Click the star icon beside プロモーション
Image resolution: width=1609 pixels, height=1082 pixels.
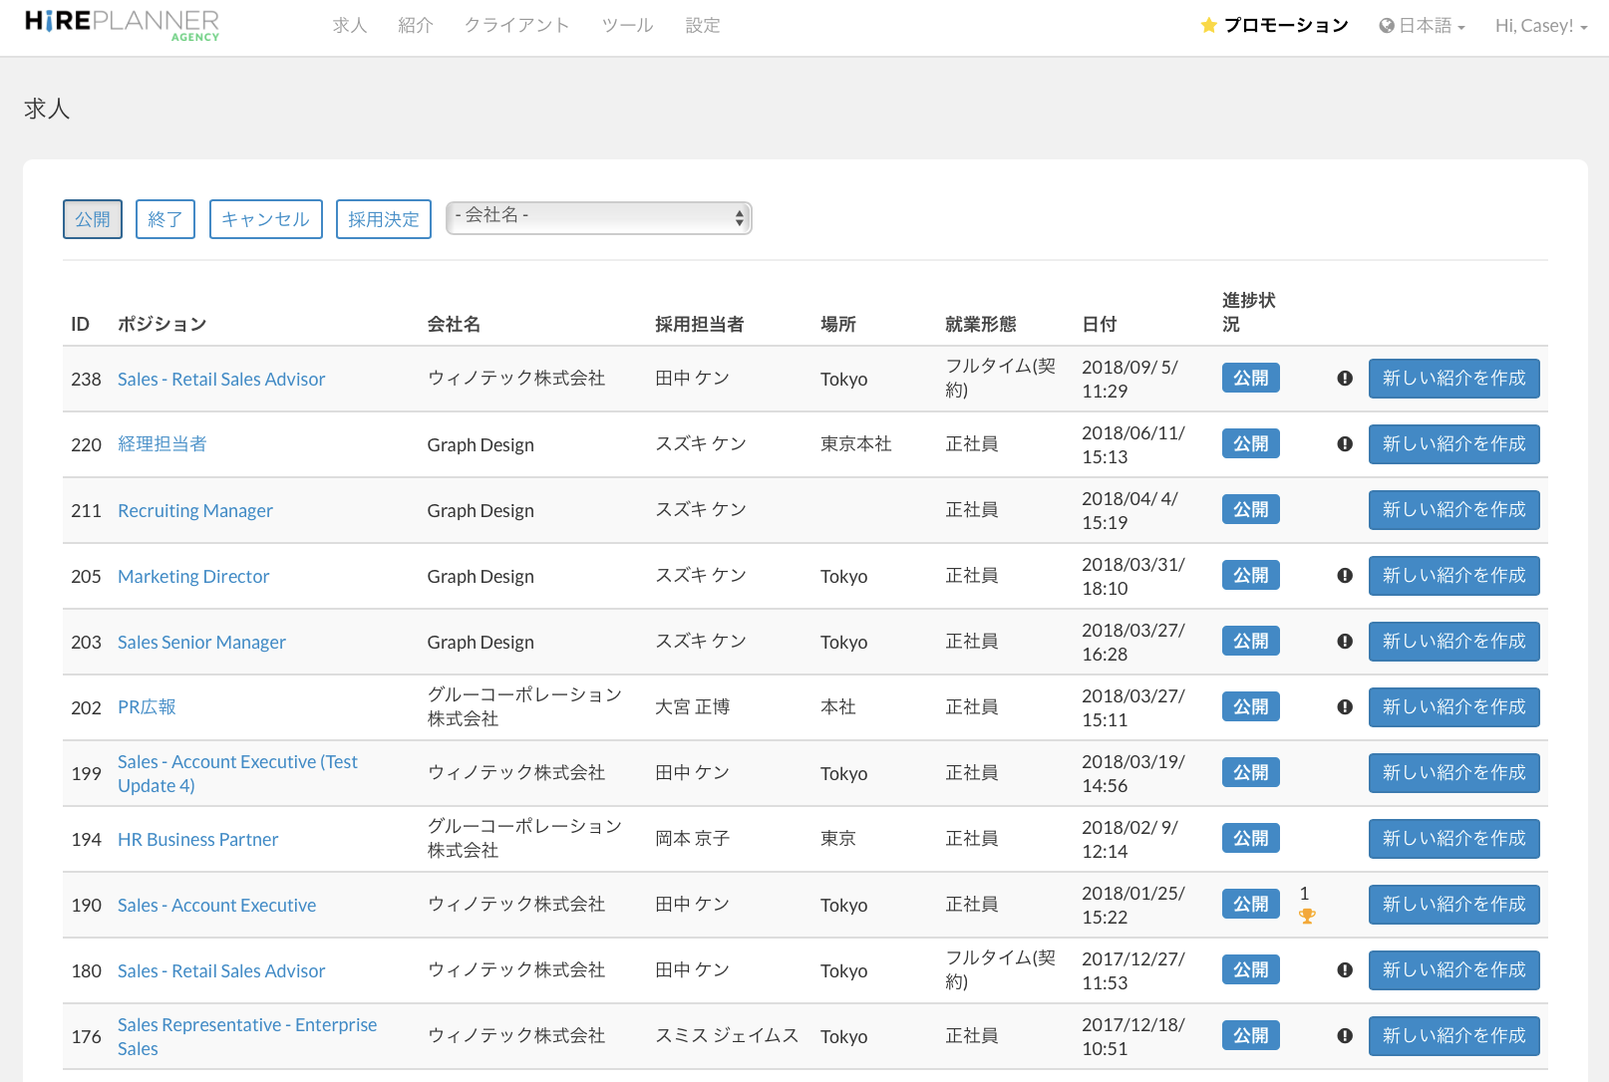[1208, 26]
